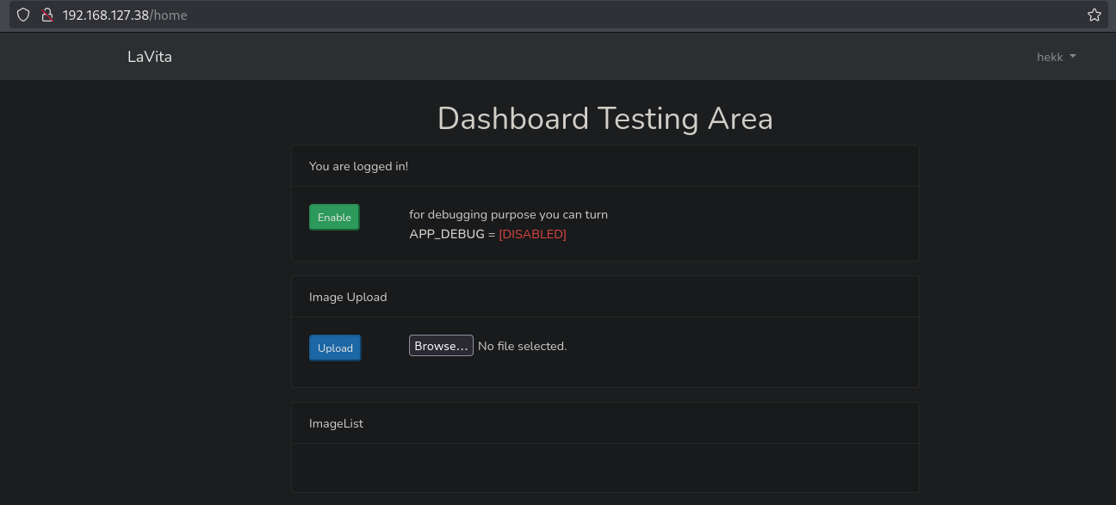Click the ImageList card header
This screenshot has height=505, width=1116.
[336, 423]
